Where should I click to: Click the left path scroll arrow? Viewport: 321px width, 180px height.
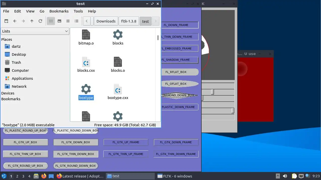(x=87, y=21)
